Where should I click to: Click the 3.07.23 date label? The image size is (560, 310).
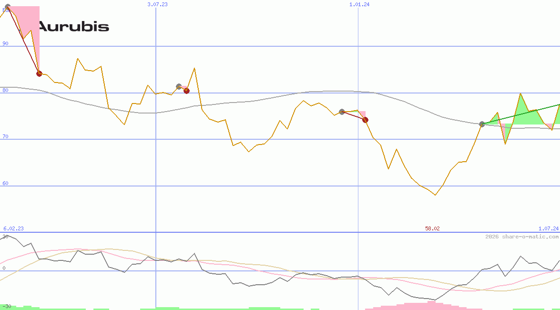click(x=157, y=4)
